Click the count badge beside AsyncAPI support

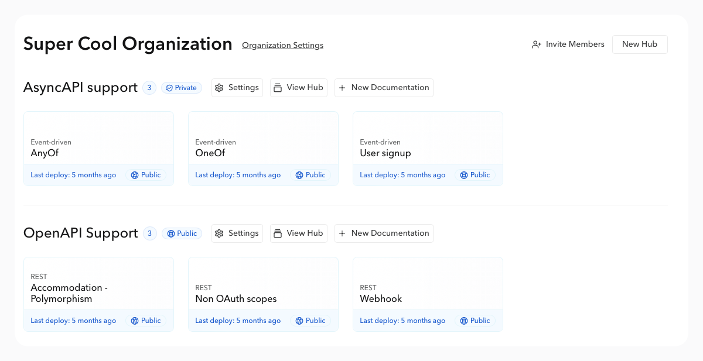(149, 88)
